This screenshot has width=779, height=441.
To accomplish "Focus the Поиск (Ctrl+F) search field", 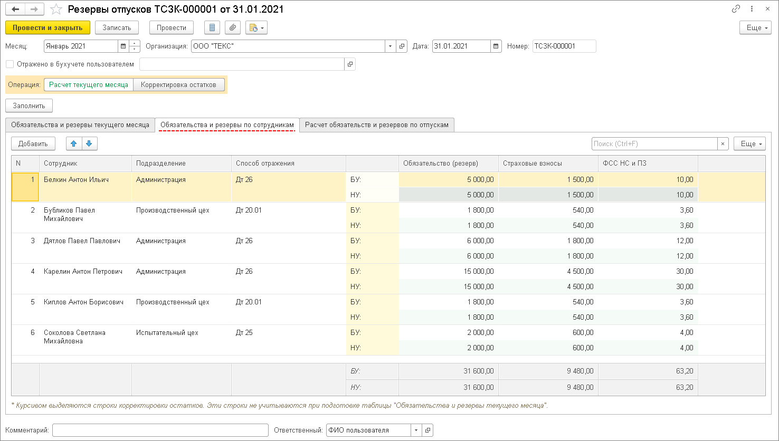I will [654, 143].
